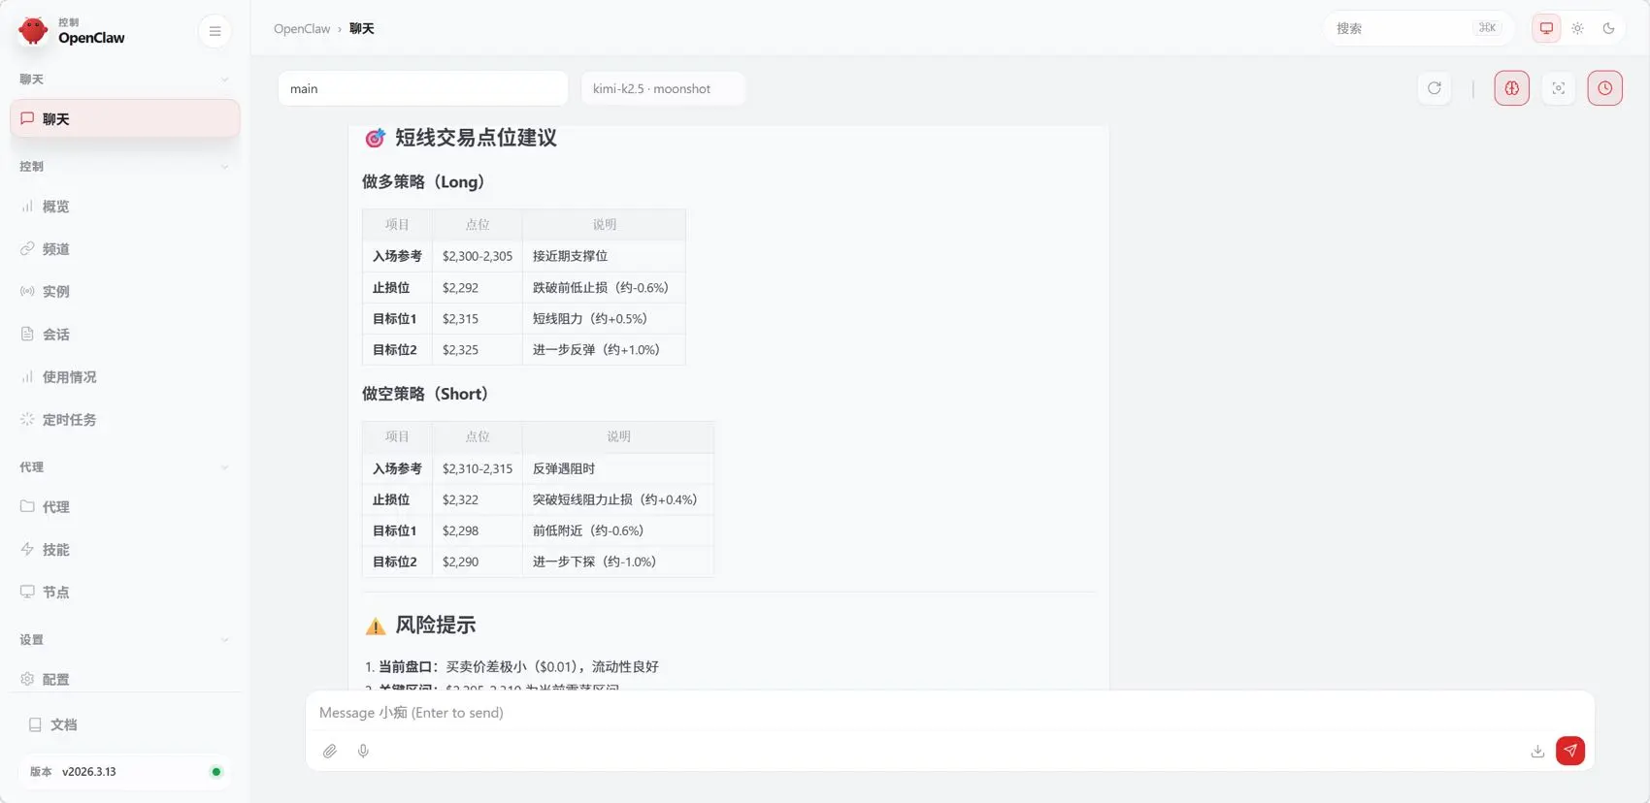Open the main session dropdown
The width and height of the screenshot is (1650, 803).
point(423,88)
